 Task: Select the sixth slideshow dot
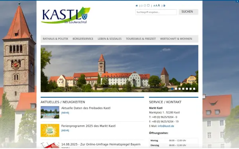click(190, 89)
